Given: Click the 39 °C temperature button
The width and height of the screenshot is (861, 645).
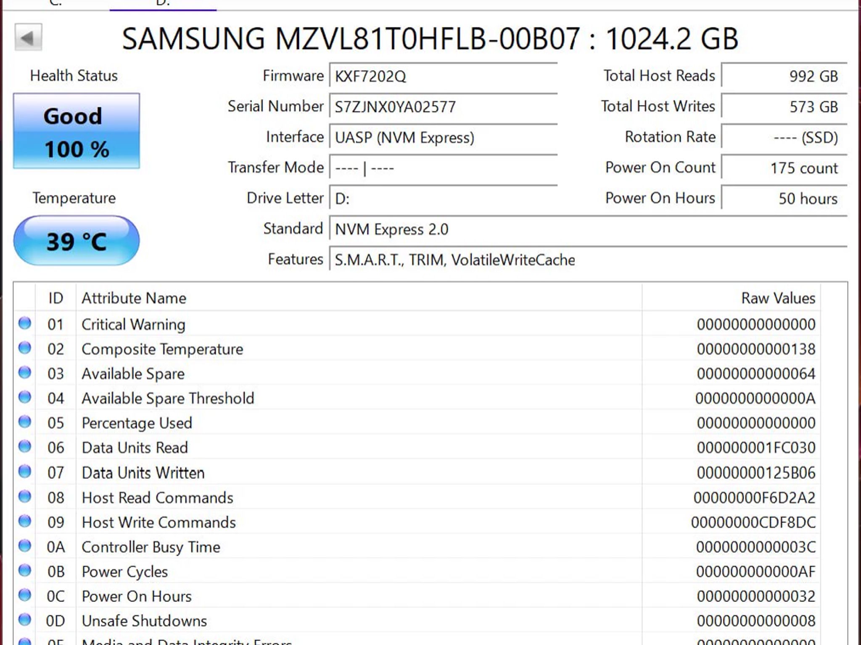Looking at the screenshot, I should (x=77, y=241).
